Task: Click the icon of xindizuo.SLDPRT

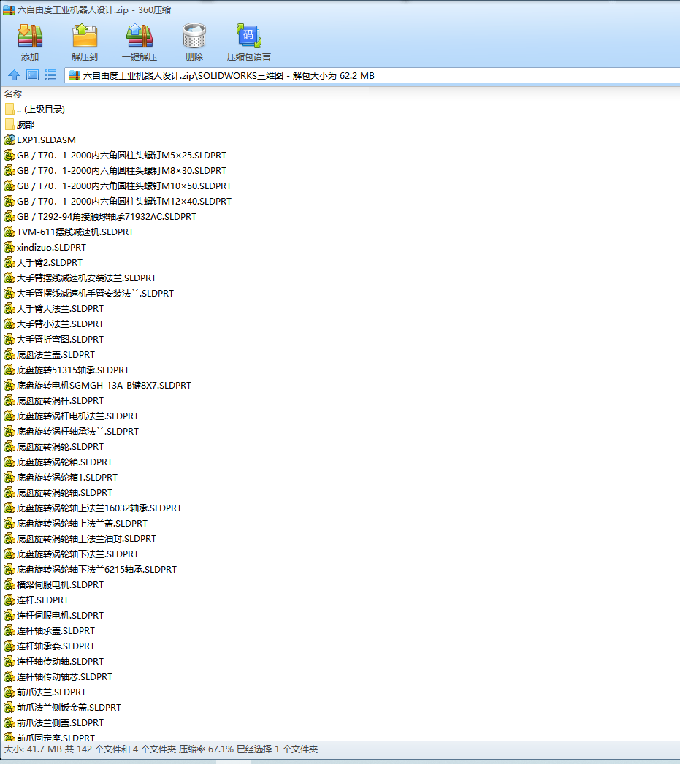Action: [x=9, y=248]
